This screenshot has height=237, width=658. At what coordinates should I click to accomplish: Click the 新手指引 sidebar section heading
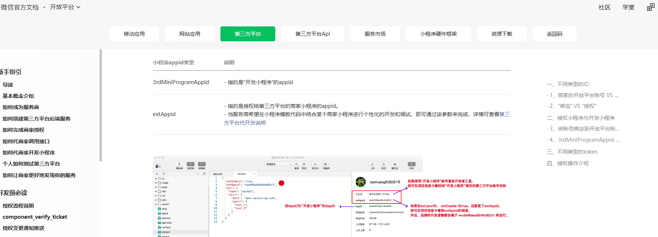[x=10, y=72]
